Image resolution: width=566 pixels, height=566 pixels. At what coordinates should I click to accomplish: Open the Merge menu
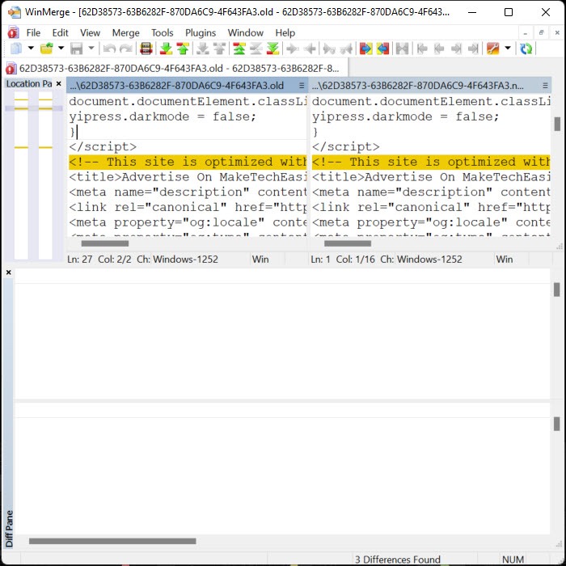(125, 33)
